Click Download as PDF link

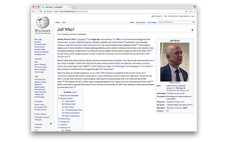pos(41,107)
